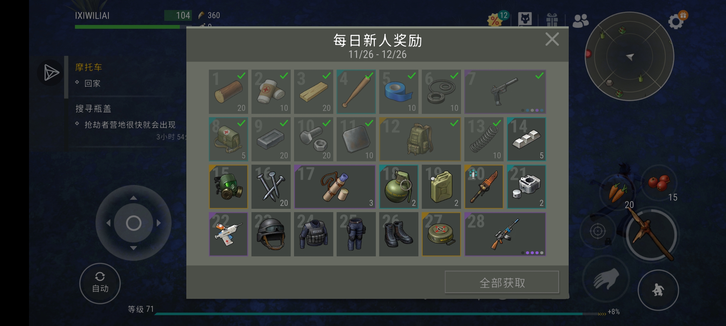Open the friends group icon
726x326 pixels.
(x=580, y=21)
